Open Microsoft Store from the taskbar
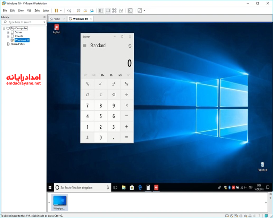 pyautogui.click(x=132, y=187)
